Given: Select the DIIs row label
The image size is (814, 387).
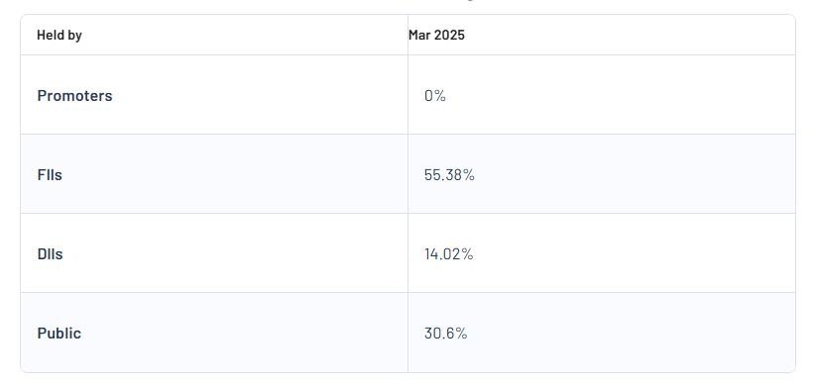Looking at the screenshot, I should [x=50, y=254].
